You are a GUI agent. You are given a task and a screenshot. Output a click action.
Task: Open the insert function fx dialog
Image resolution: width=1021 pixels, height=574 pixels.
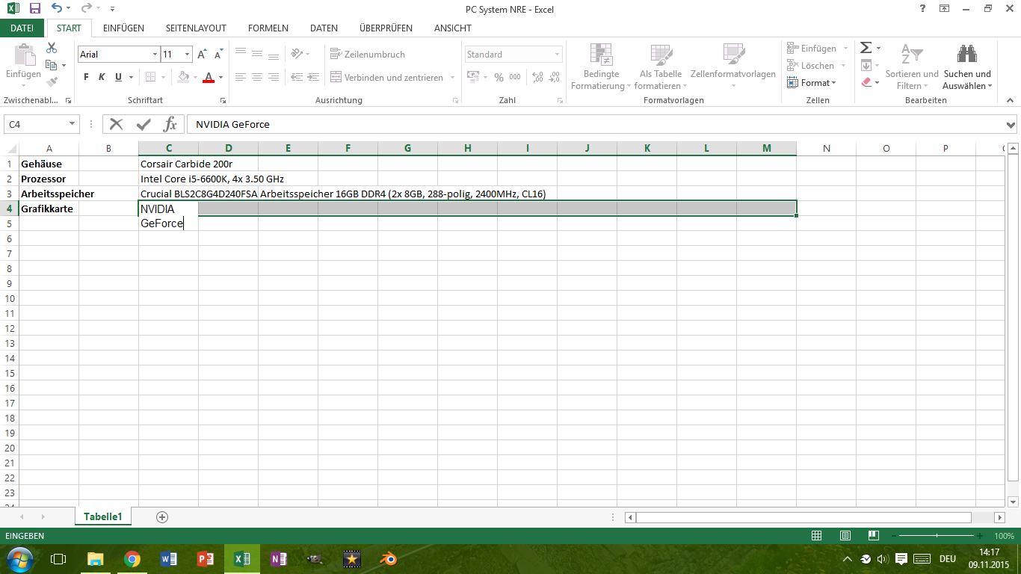point(170,124)
